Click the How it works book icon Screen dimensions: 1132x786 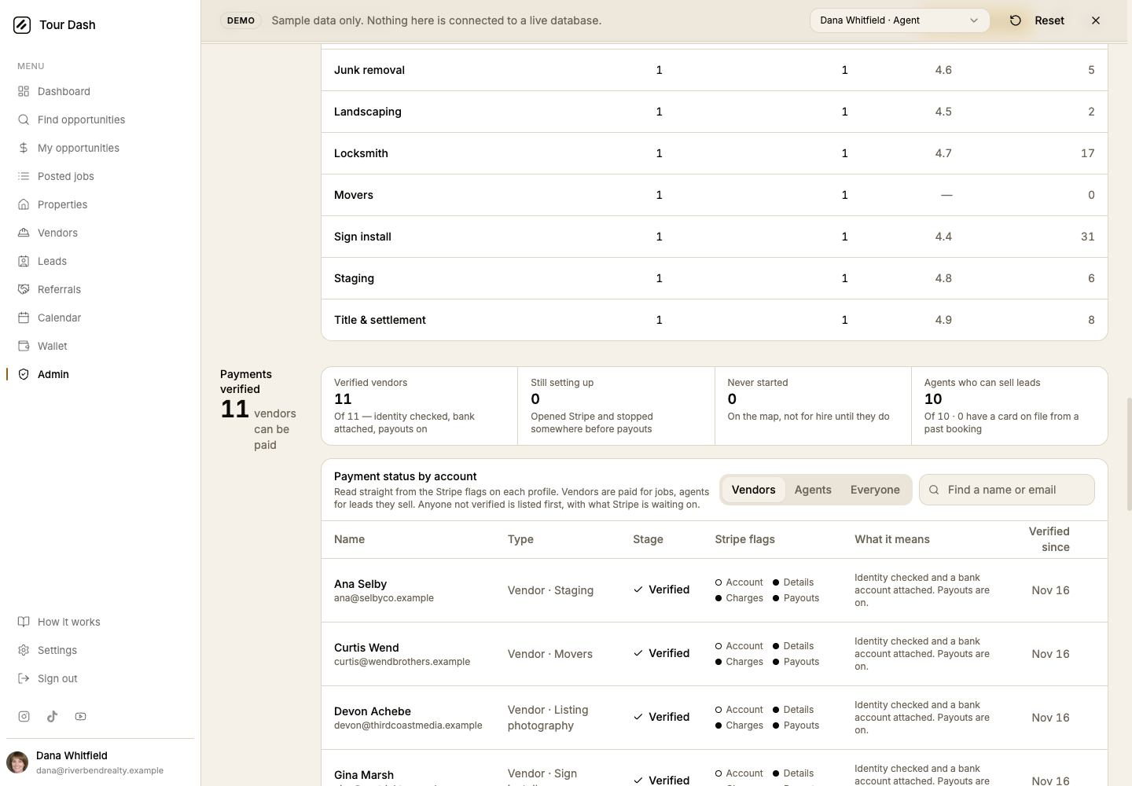[x=24, y=622]
